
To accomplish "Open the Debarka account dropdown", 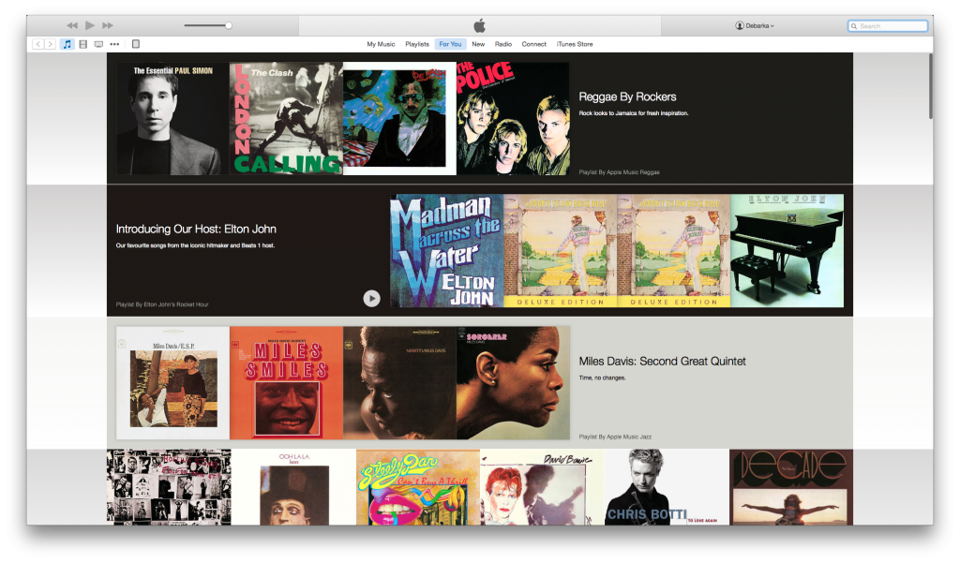I will 755,25.
